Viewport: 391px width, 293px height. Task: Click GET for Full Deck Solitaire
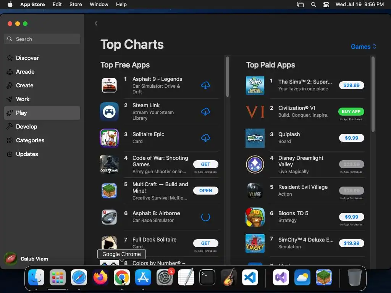205,243
